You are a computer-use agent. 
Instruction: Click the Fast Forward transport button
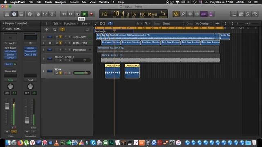(71, 14)
